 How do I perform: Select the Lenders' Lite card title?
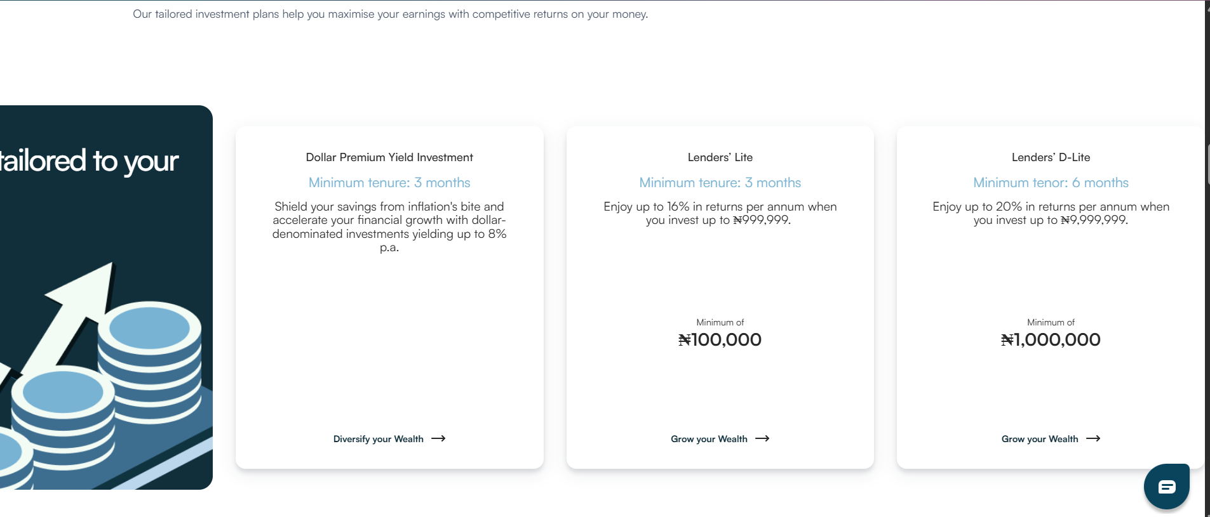click(x=720, y=157)
